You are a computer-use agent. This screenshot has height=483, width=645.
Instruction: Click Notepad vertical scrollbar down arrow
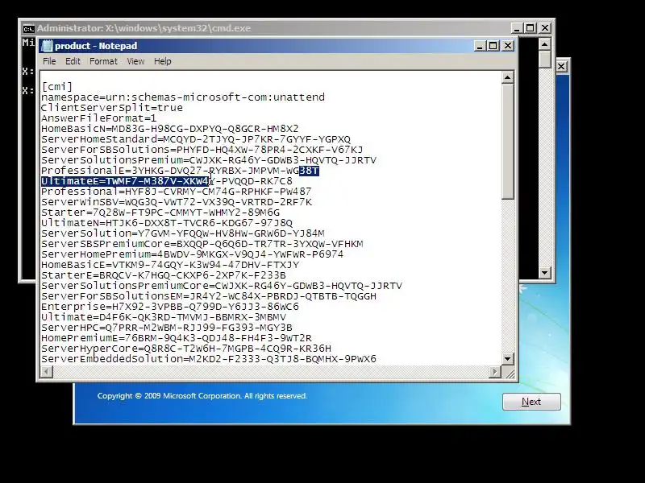pos(508,358)
